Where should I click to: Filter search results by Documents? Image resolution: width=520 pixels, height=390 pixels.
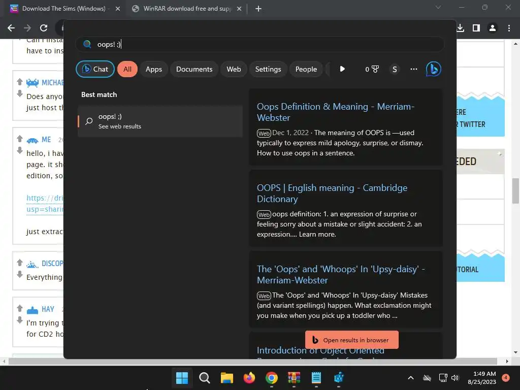click(x=194, y=69)
